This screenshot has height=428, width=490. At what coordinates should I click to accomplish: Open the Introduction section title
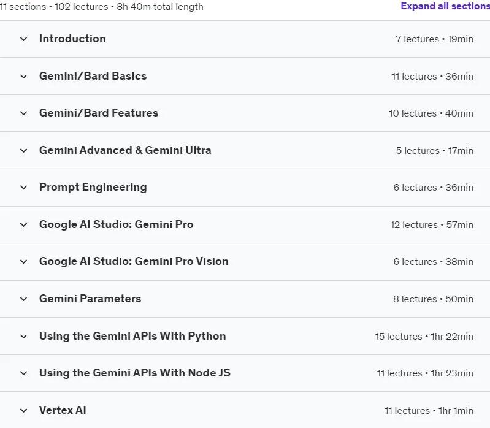pyautogui.click(x=72, y=39)
